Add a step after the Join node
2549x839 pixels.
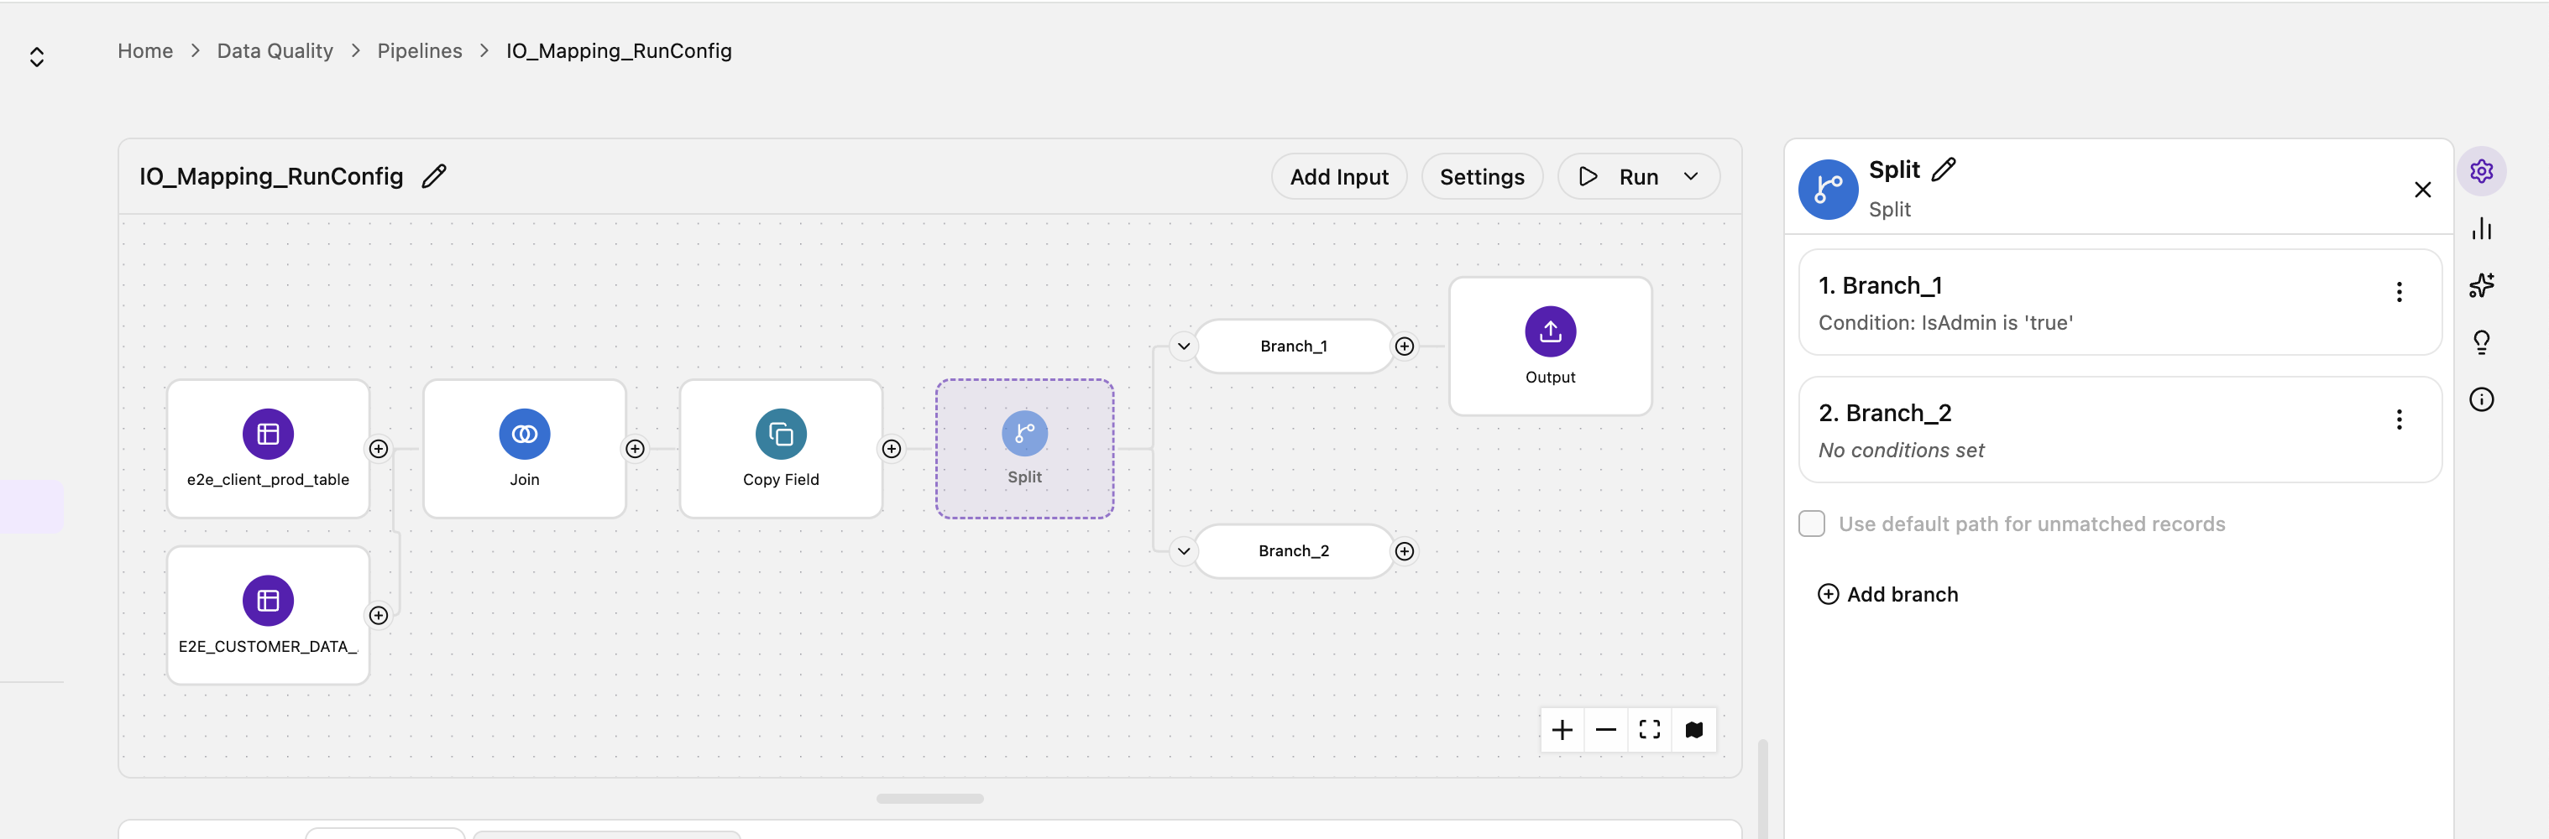tap(636, 448)
